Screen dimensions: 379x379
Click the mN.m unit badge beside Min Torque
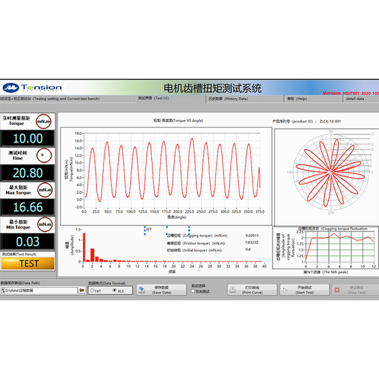tap(44, 224)
